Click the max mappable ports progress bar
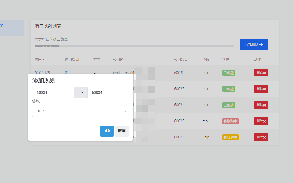Screen dimensions: 294x183 134,46
